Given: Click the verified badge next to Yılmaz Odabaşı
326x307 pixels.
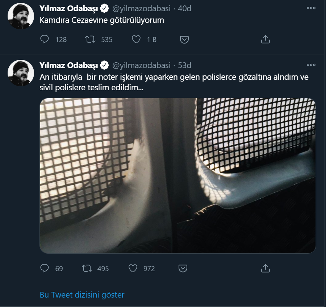Looking at the screenshot, I should click(104, 7).
